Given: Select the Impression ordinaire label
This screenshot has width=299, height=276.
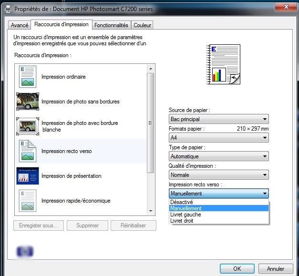Looking at the screenshot, I should [63, 77].
